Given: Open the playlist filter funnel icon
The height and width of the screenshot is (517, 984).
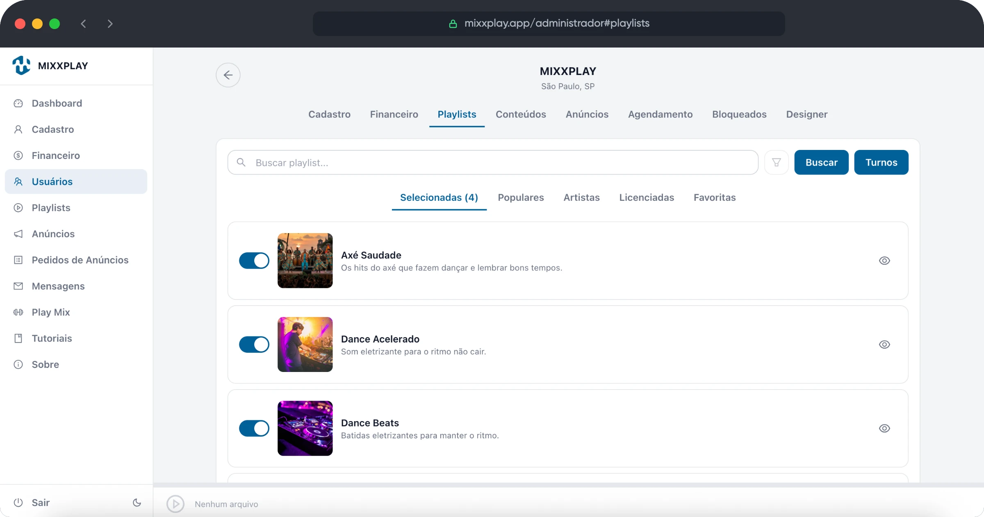Looking at the screenshot, I should point(776,163).
